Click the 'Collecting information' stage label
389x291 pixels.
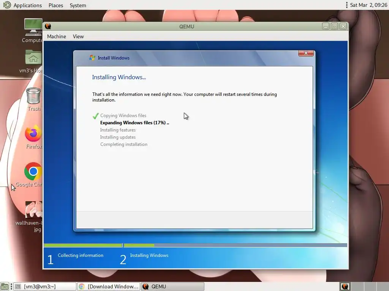pyautogui.click(x=81, y=255)
